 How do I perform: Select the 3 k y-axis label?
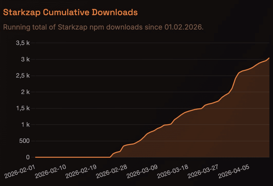[25, 59]
